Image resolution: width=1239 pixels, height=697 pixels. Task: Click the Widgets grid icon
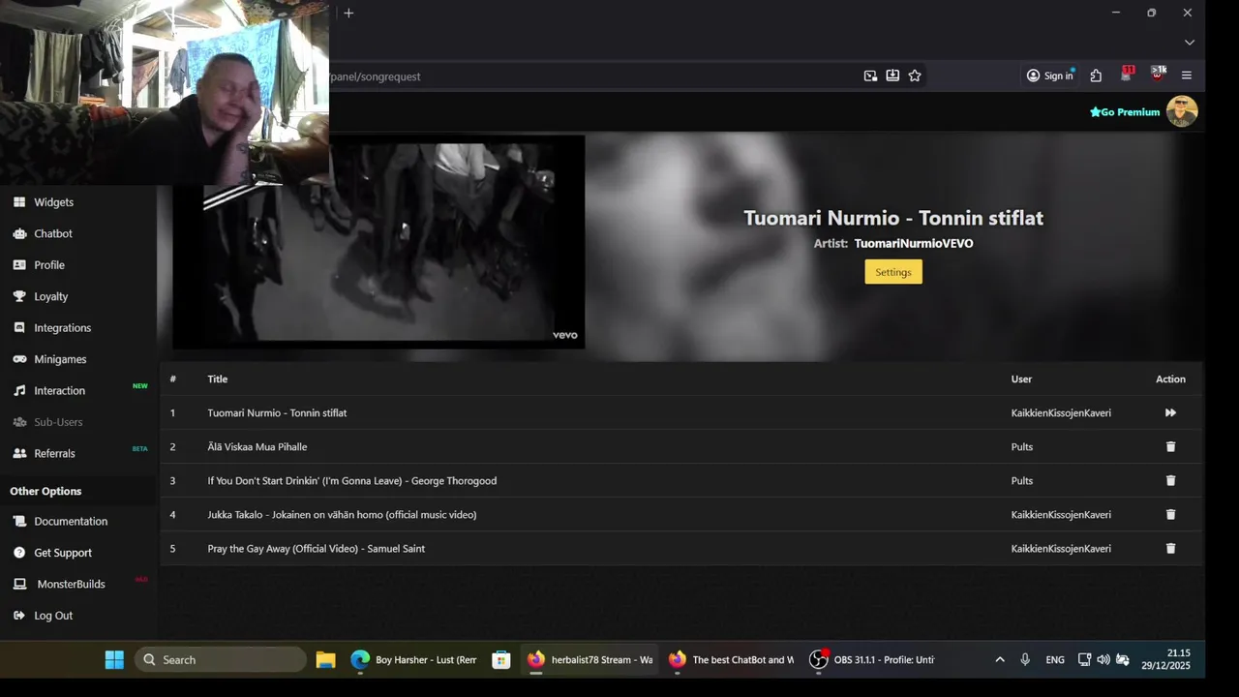point(19,202)
